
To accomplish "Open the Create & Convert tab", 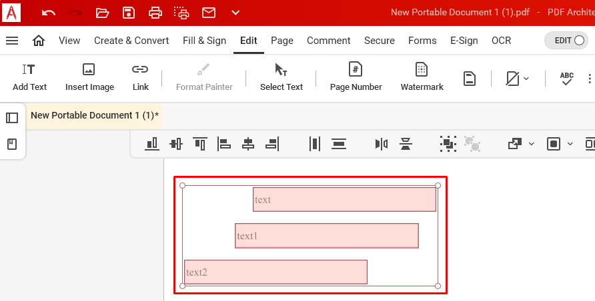I will pos(131,41).
